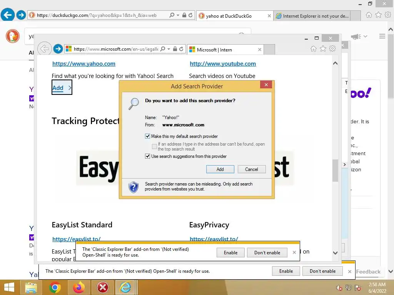The height and width of the screenshot is (295, 394).
Task: Open DuckDuckGo hamburger menu
Action: [x=382, y=36]
